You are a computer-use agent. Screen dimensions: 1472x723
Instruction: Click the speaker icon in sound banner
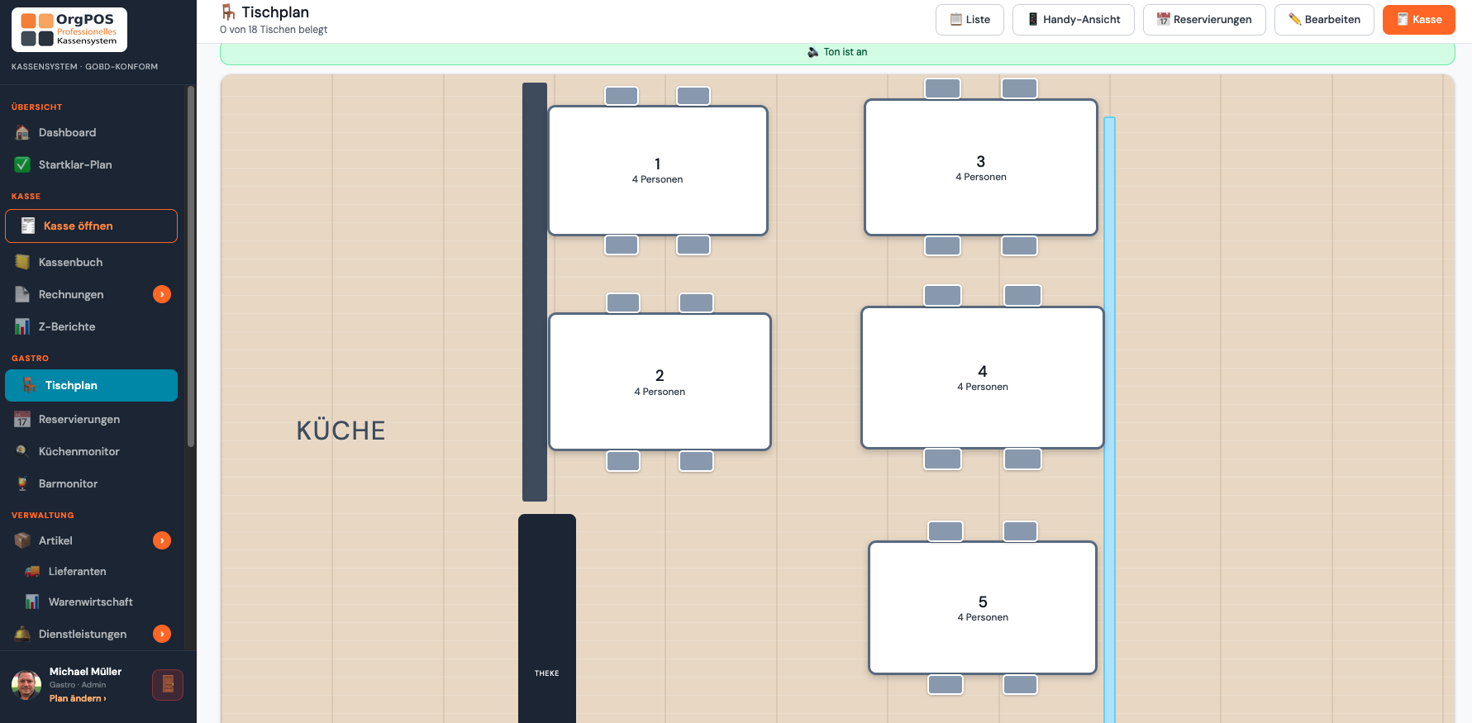(x=813, y=52)
